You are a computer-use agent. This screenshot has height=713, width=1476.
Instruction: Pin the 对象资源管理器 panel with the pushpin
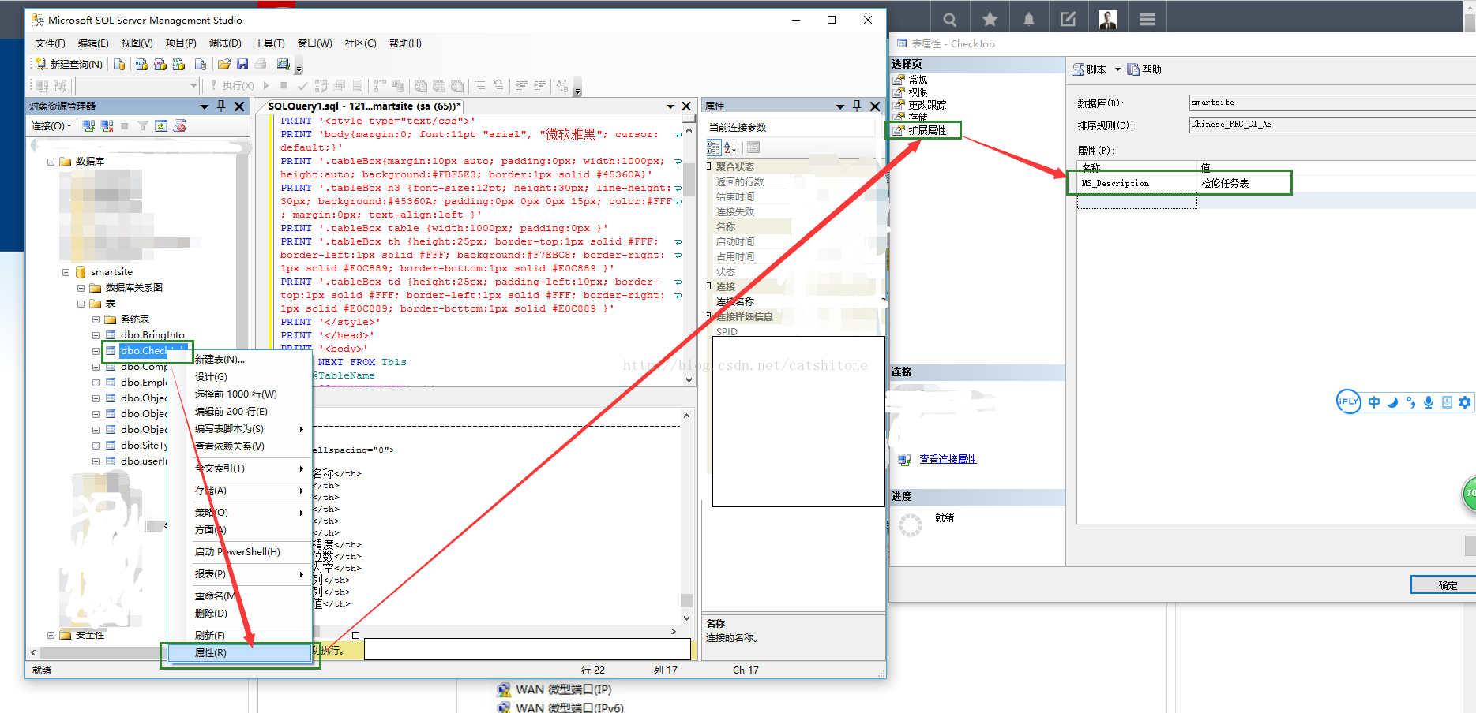click(x=221, y=106)
